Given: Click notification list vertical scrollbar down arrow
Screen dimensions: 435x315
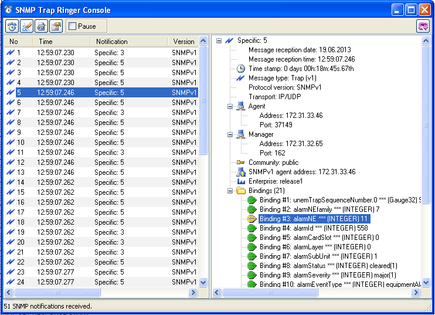Looking at the screenshot, I should tap(203, 282).
